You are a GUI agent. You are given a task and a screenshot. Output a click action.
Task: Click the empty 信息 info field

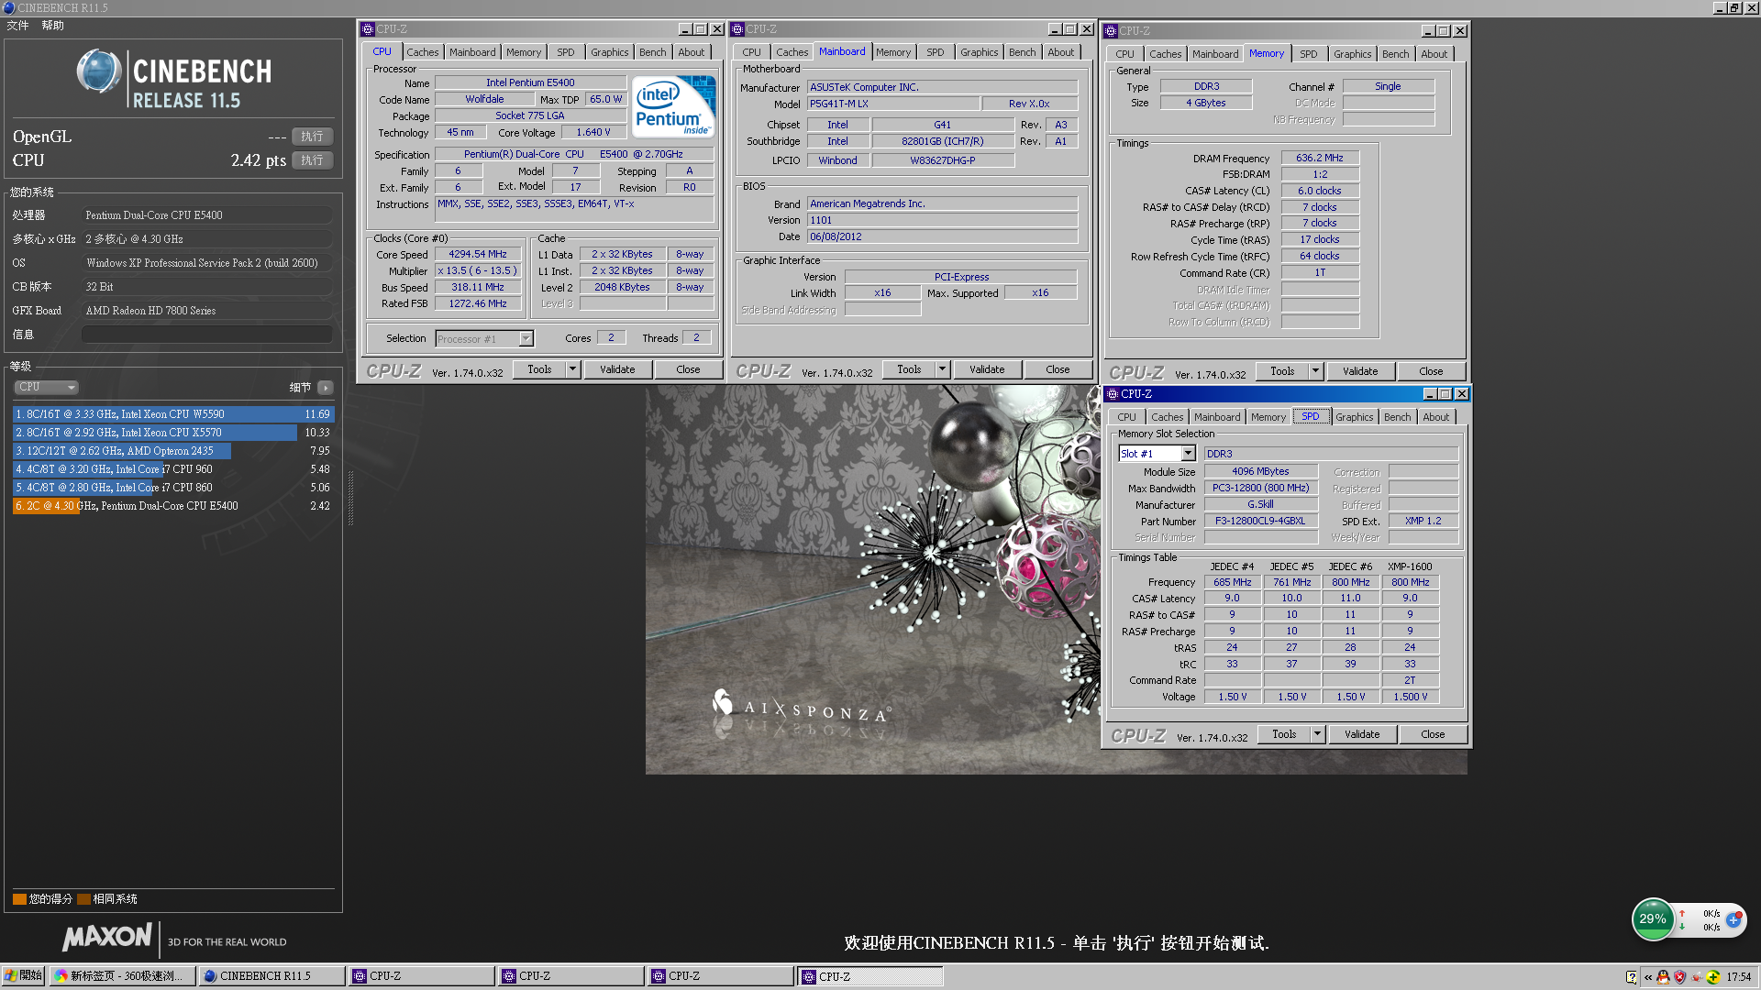tap(207, 335)
